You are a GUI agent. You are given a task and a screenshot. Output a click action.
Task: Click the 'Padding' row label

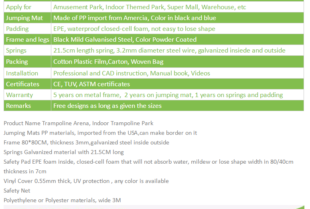point(17,29)
